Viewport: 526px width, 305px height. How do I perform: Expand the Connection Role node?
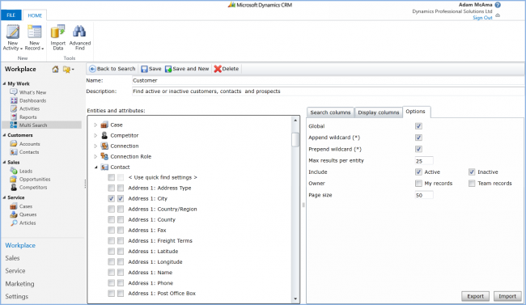point(95,156)
